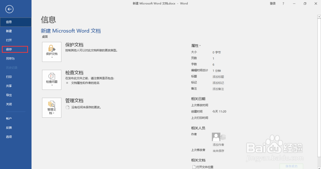Click 关闭 in the sidebar
321x169 pixels.
[x=16, y=104]
